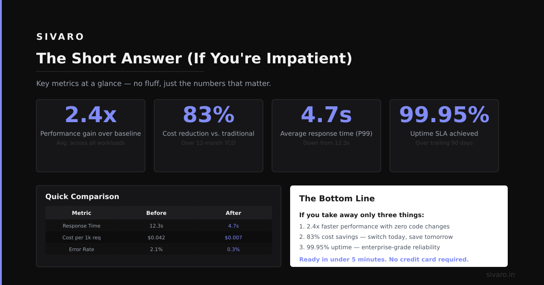The height and width of the screenshot is (285, 544).
Task: Click the Metric column header
Action: coord(82,213)
